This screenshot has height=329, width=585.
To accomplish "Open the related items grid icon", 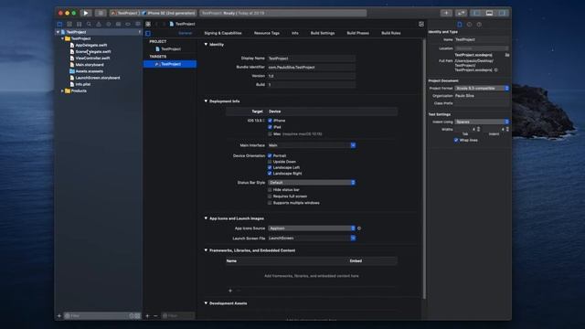I will [148, 24].
